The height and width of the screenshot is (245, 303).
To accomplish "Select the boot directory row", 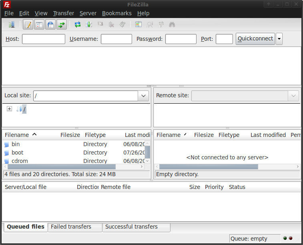I will coord(74,153).
